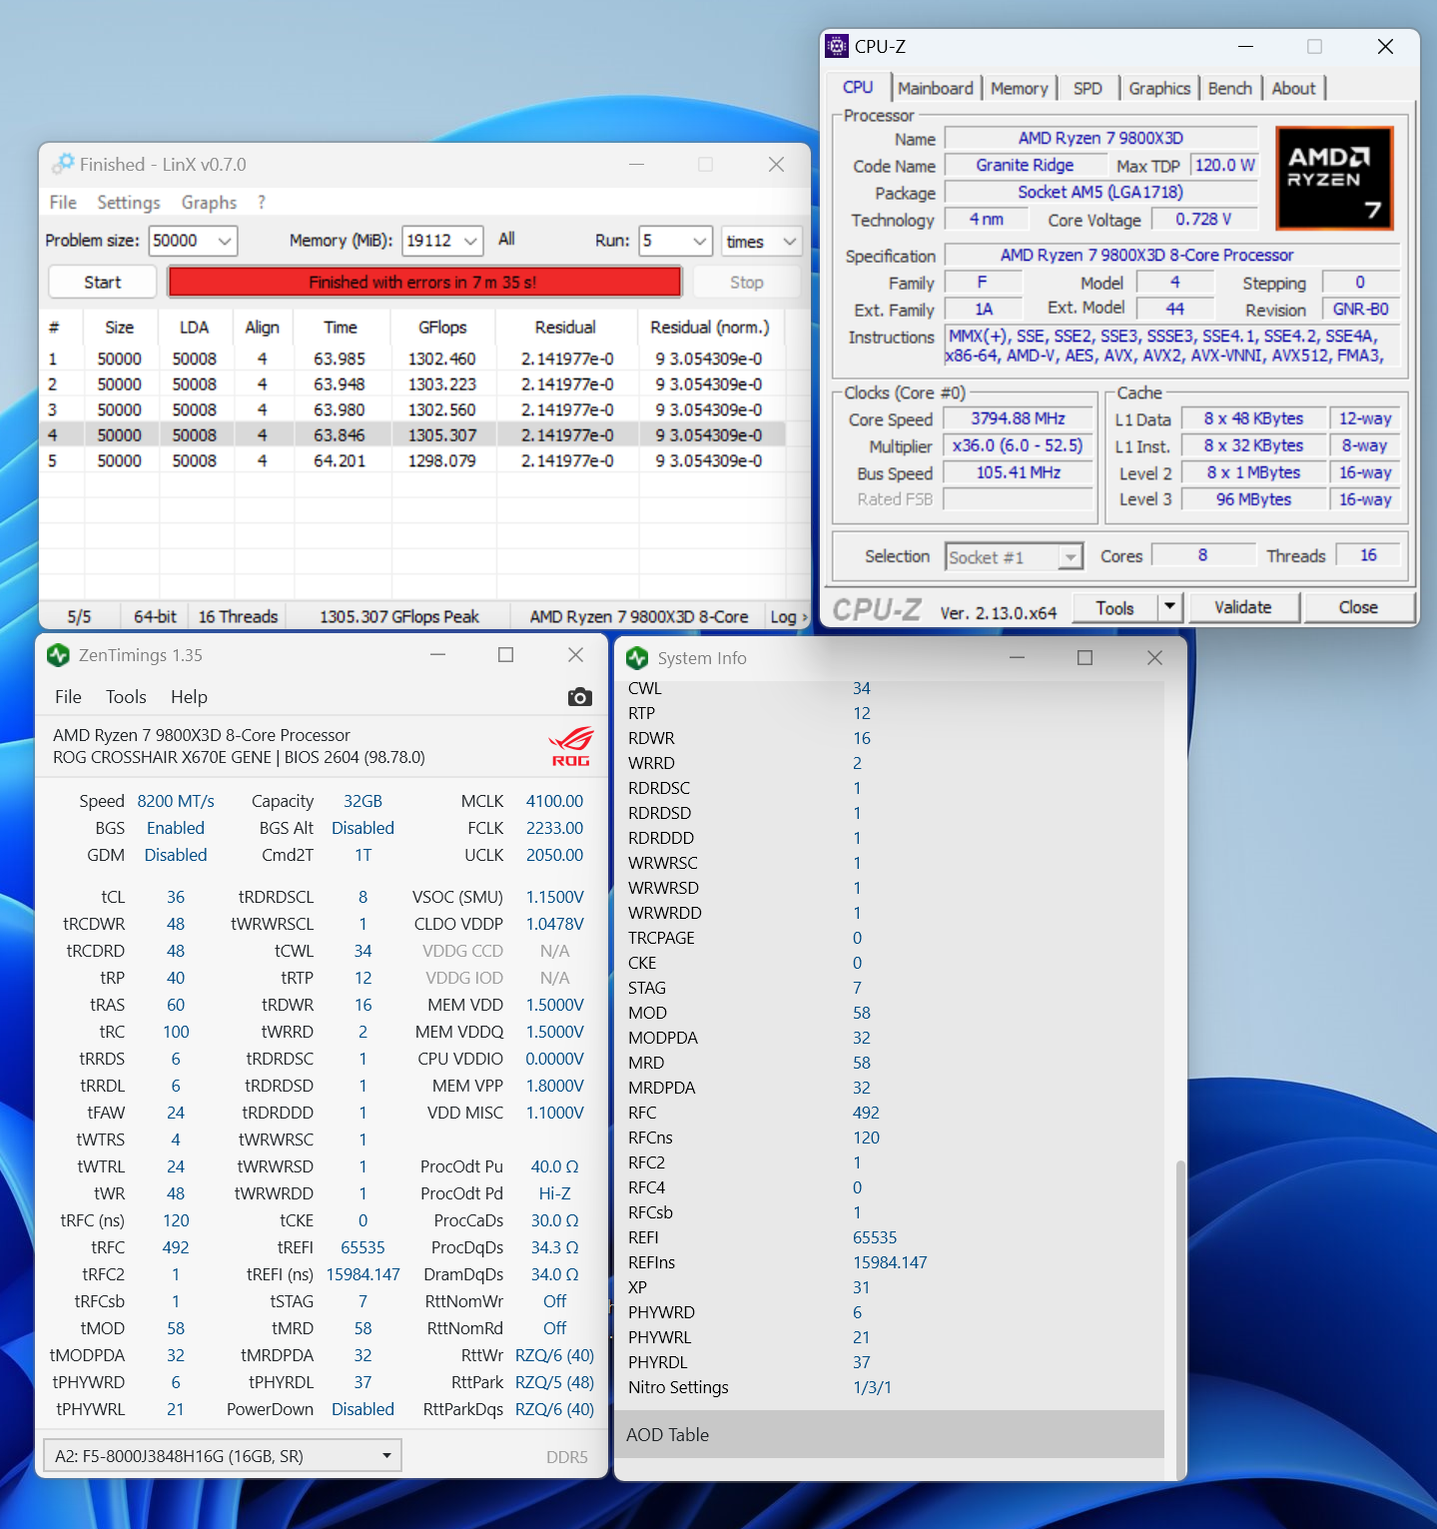Select LinX result row with 1302.460 GFlops
Image resolution: width=1437 pixels, height=1529 pixels.
412,359
